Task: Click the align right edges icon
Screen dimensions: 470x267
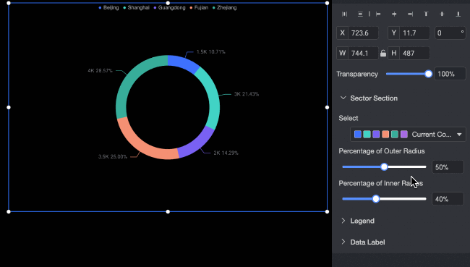Action: [x=411, y=14]
